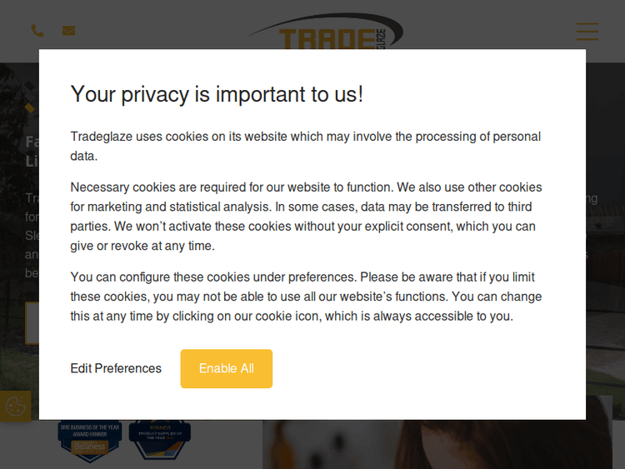This screenshot has width=625, height=469.
Task: Click SME Business of the Year badge
Action: pos(88,440)
